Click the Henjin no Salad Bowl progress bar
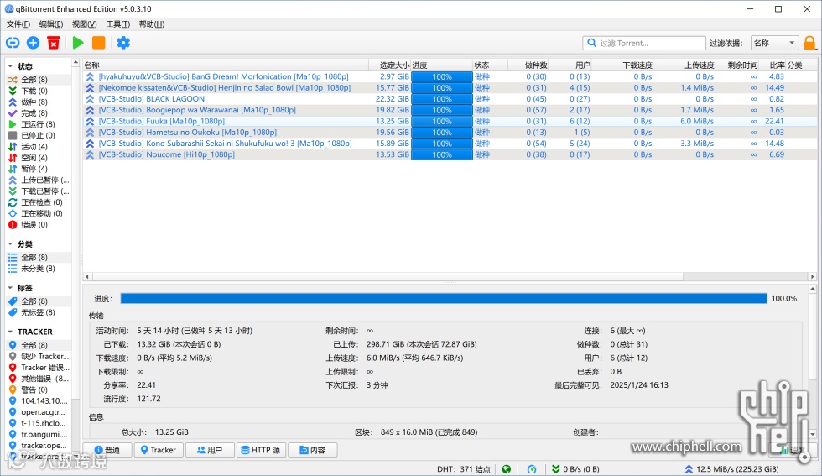This screenshot has width=822, height=476. point(442,87)
